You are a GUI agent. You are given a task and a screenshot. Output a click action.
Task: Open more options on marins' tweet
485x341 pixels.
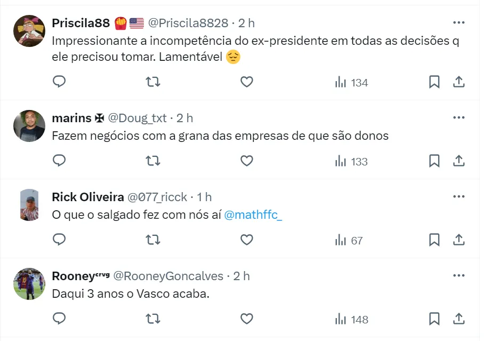(458, 117)
